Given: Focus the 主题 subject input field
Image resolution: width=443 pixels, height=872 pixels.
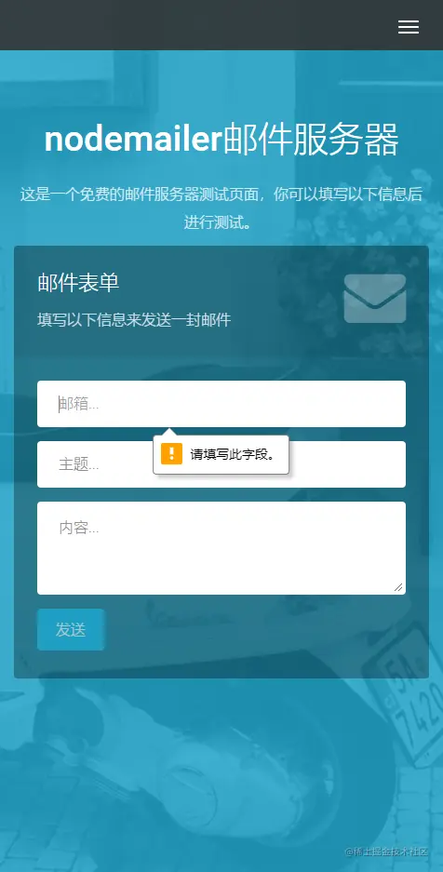Looking at the screenshot, I should [x=221, y=464].
